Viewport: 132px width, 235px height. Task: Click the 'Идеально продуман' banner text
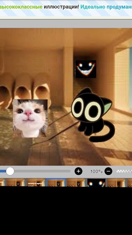106,7
